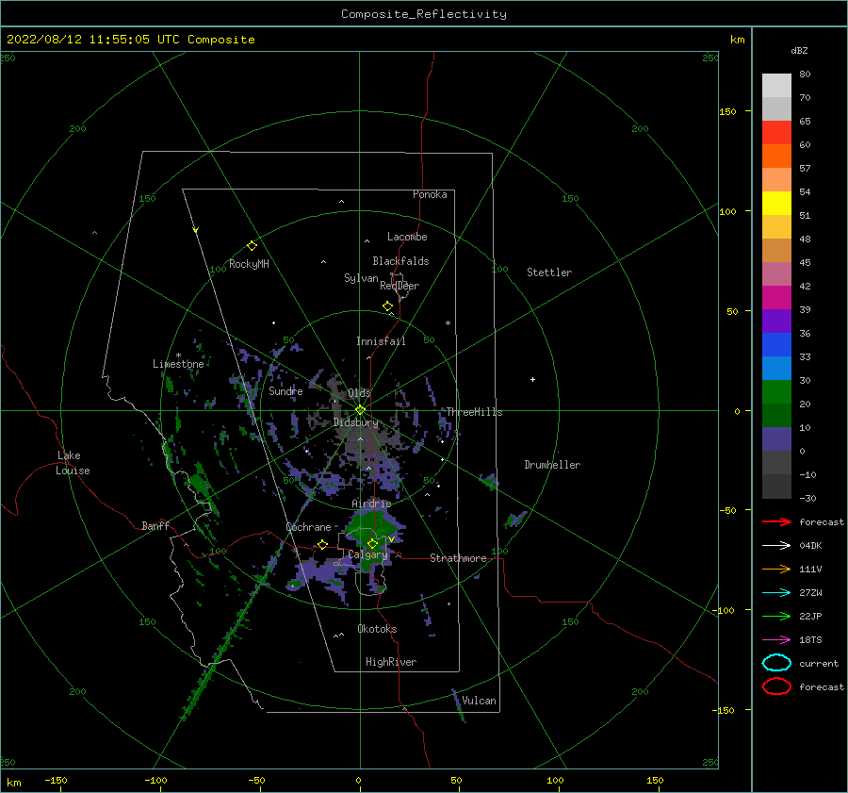
Task: Click the dBZ legend heading
Action: (799, 50)
